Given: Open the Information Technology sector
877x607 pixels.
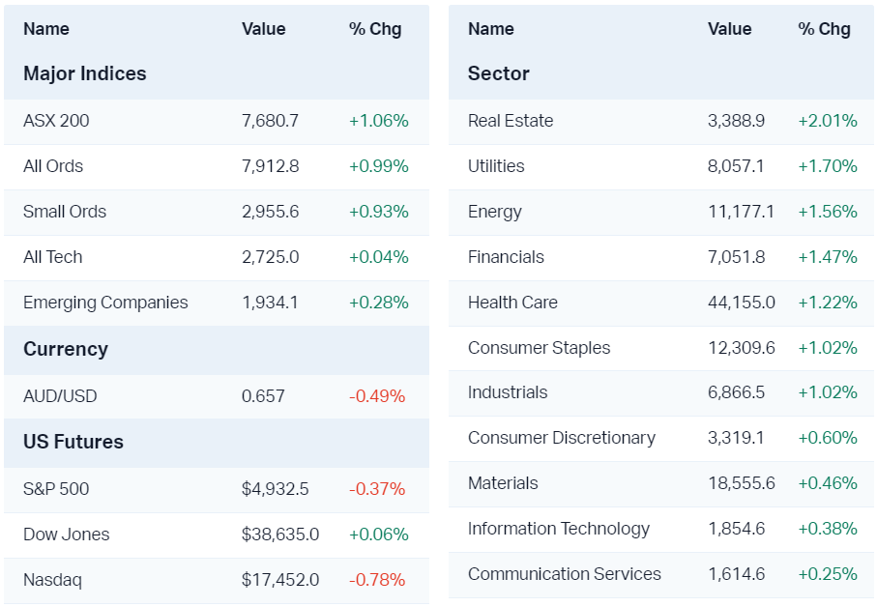Looking at the screenshot, I should click(x=558, y=529).
